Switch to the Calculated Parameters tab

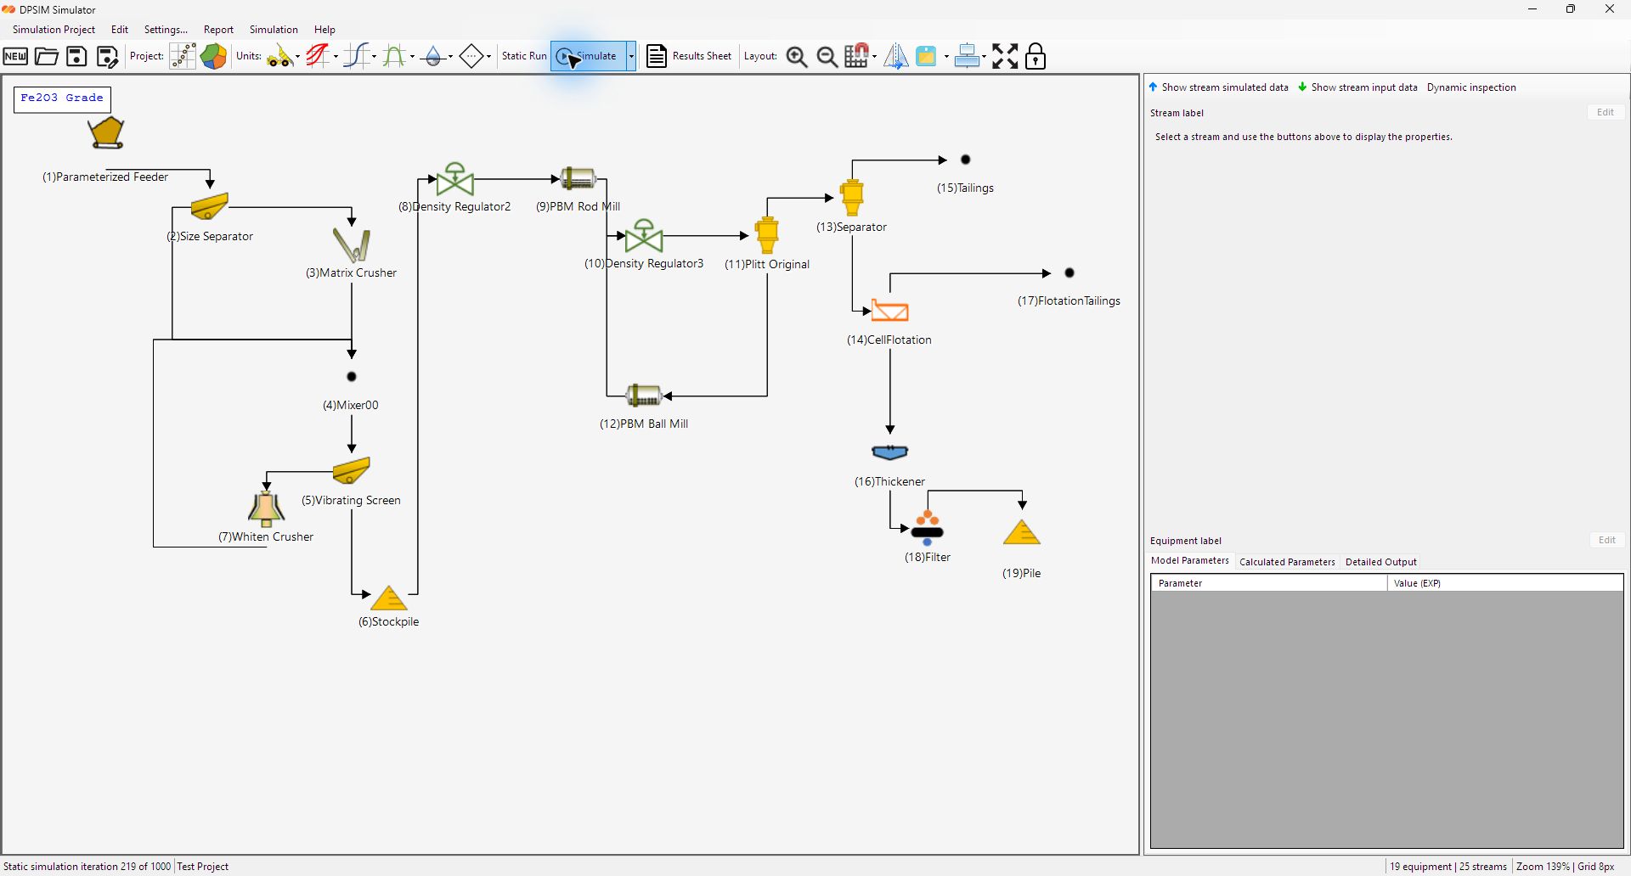point(1287,562)
